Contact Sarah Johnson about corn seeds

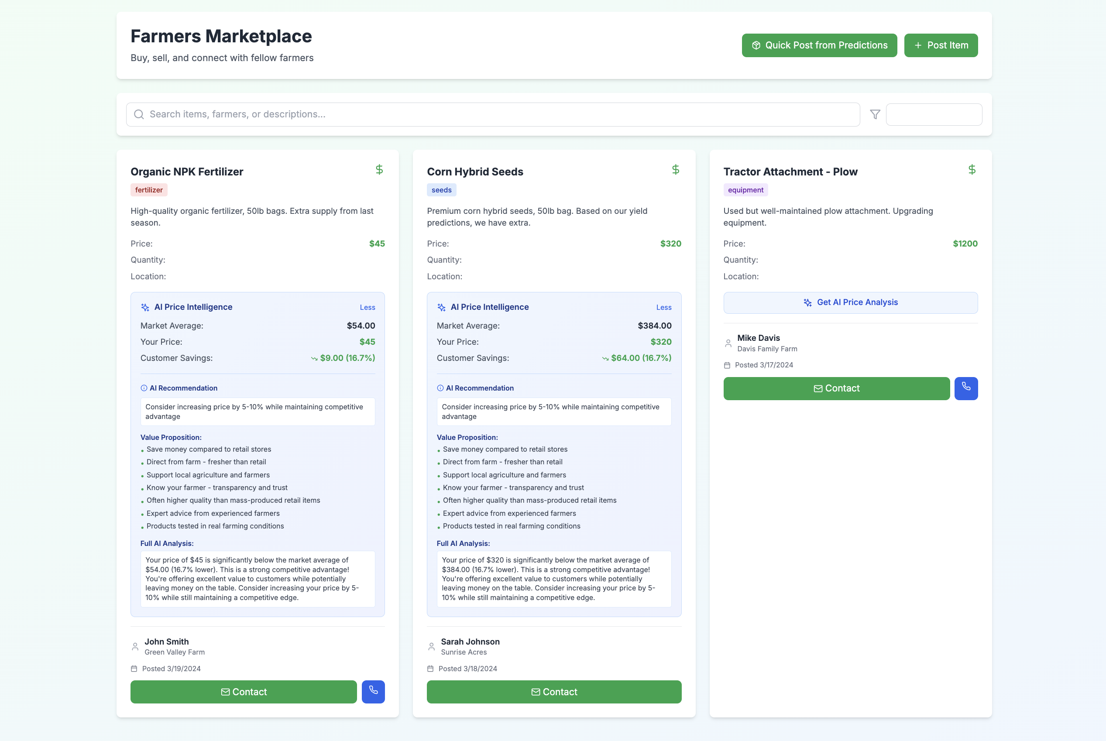(x=553, y=691)
